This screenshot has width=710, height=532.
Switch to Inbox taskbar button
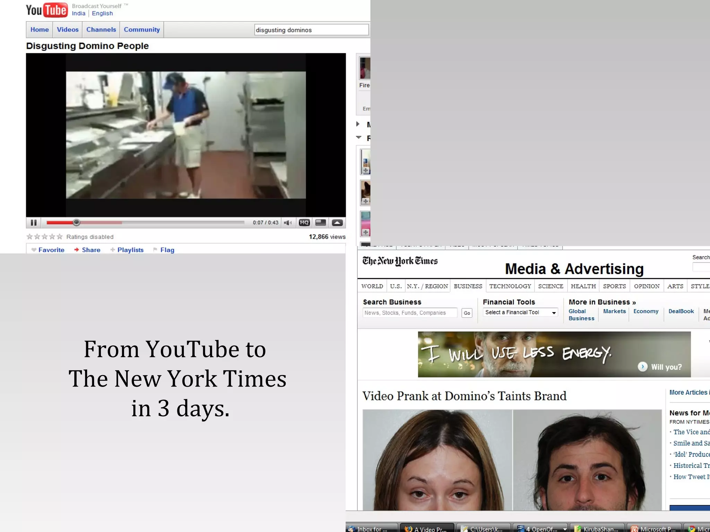pyautogui.click(x=372, y=528)
